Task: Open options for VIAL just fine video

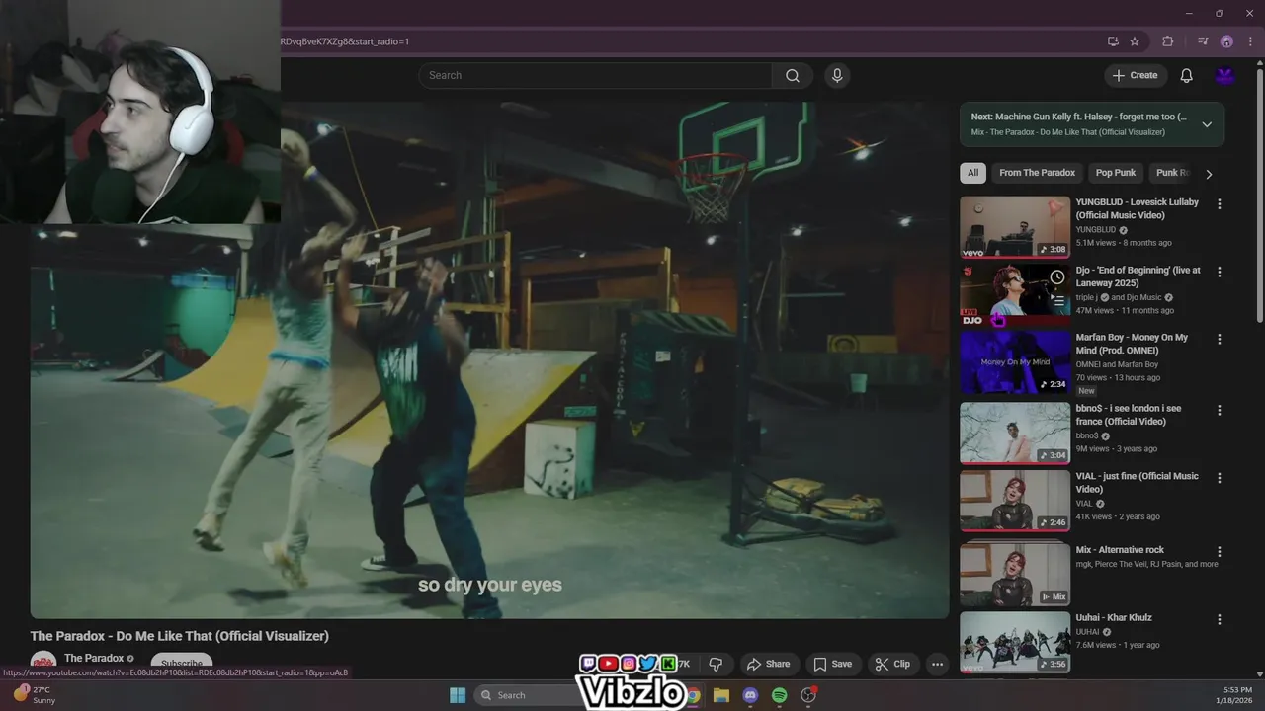Action: [x=1219, y=478]
